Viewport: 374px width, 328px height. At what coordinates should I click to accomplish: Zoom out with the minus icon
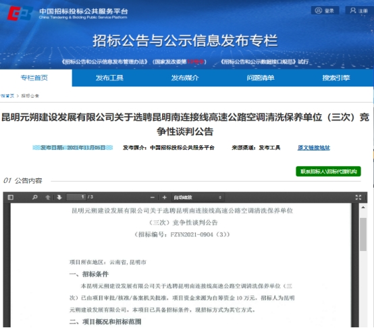pyautogui.click(x=153, y=197)
